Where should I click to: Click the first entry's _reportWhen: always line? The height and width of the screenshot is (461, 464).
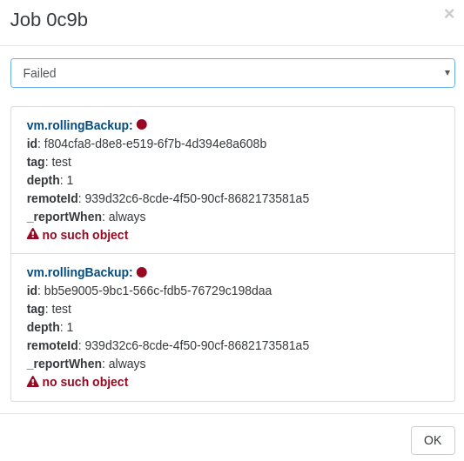pos(86,217)
